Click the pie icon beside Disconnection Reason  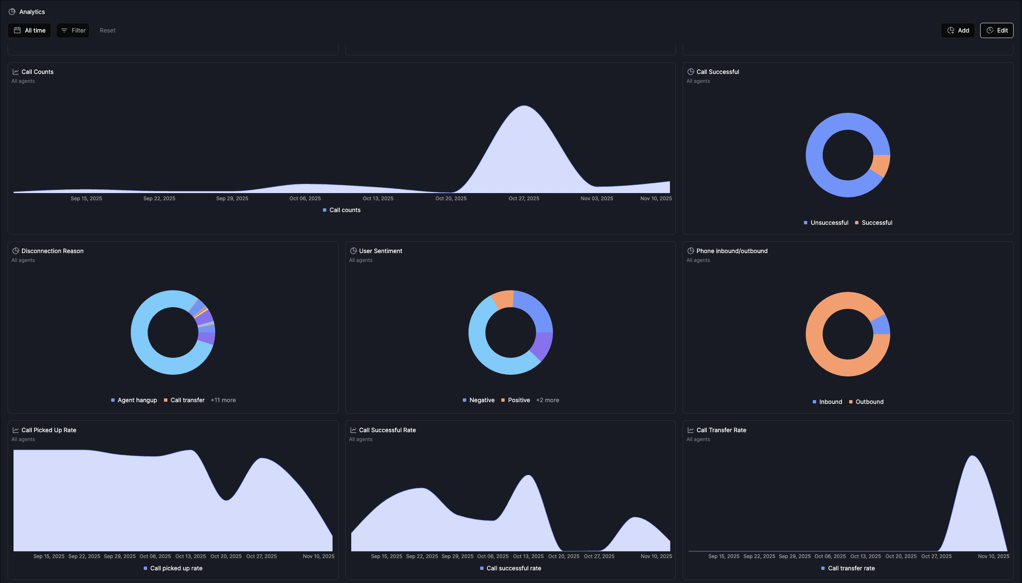(16, 251)
